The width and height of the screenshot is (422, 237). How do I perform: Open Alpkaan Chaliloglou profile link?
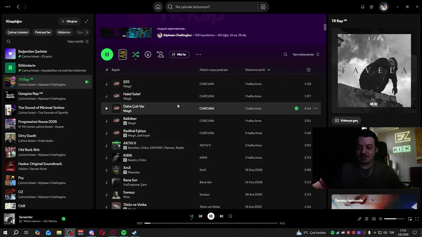[x=177, y=35]
